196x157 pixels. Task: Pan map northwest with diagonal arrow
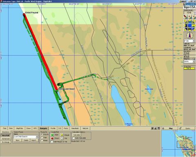pos(185,21)
